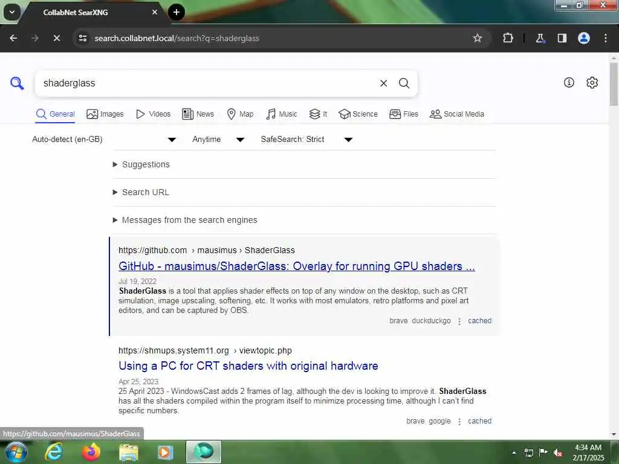Image resolution: width=619 pixels, height=464 pixels.
Task: Open browser extensions puzzle icon
Action: (x=508, y=38)
